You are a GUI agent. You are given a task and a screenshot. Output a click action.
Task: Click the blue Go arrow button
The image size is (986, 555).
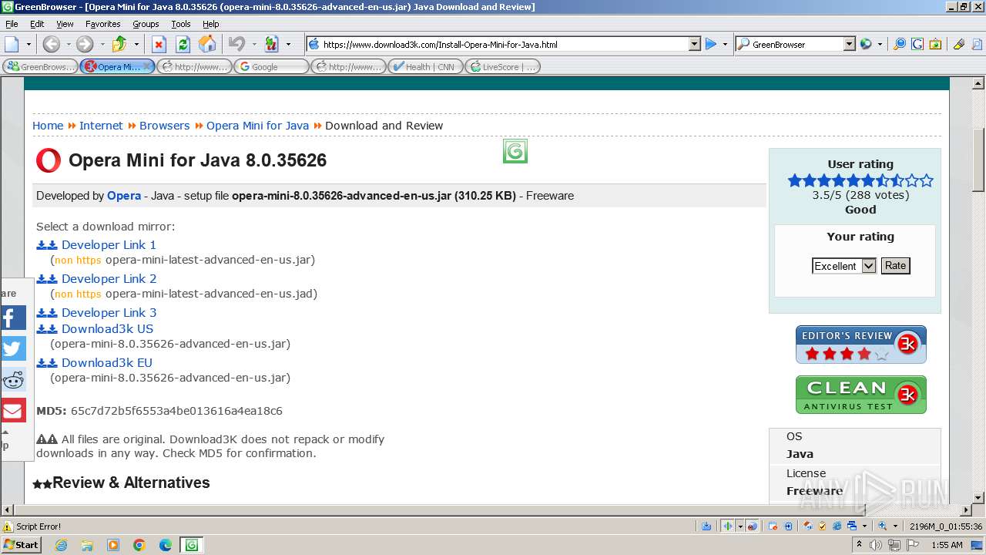tap(711, 44)
